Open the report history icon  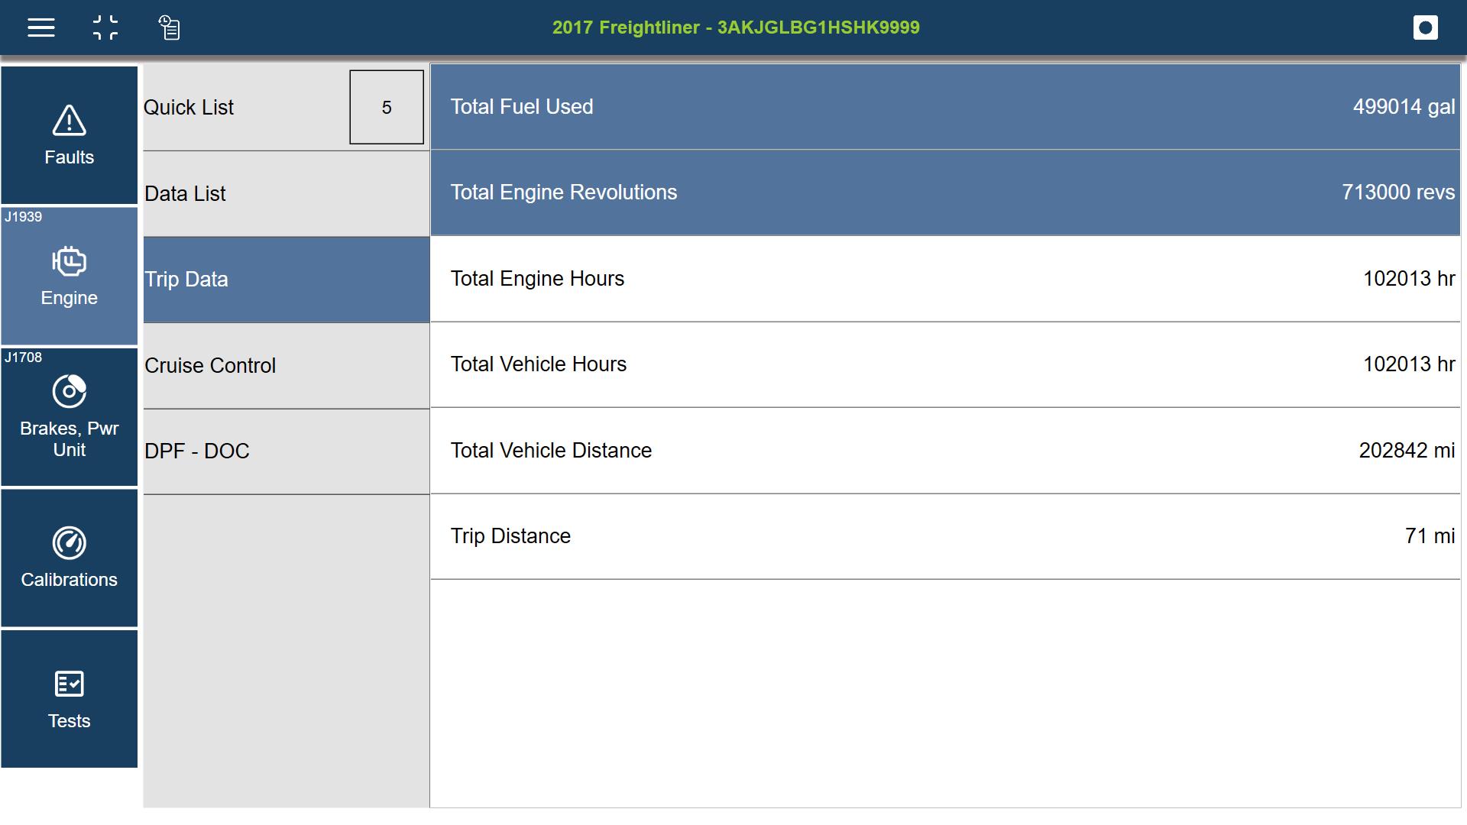coord(169,27)
